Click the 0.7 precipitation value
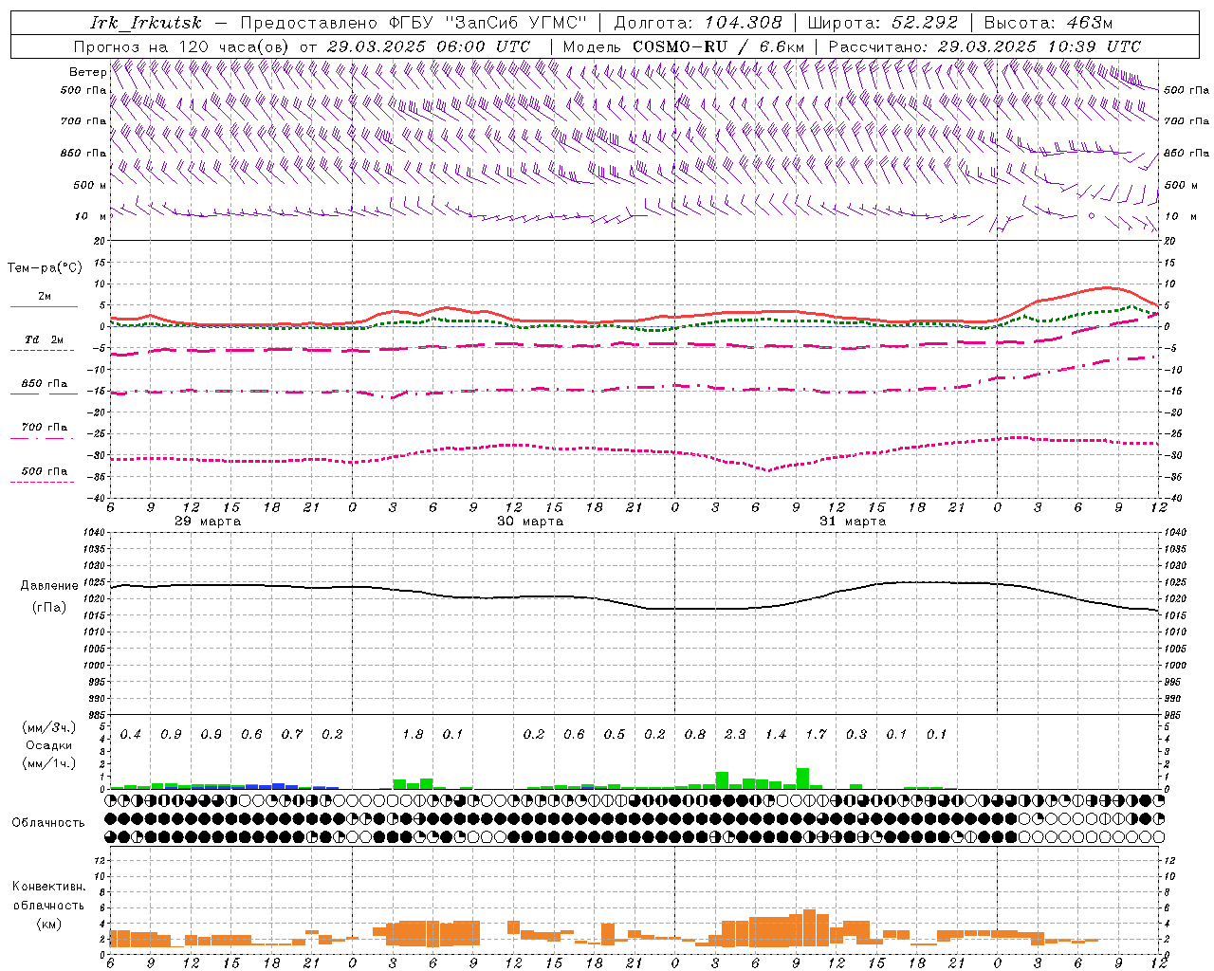 tap(292, 734)
